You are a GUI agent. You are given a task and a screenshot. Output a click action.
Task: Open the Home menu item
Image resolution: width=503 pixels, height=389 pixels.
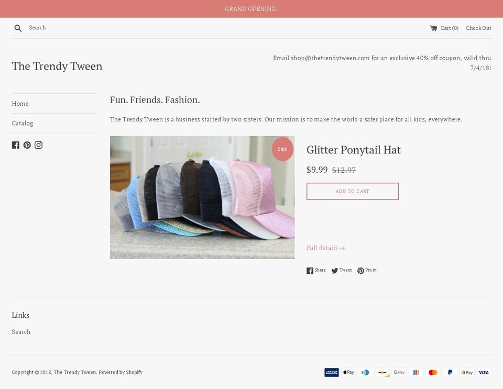click(x=20, y=104)
